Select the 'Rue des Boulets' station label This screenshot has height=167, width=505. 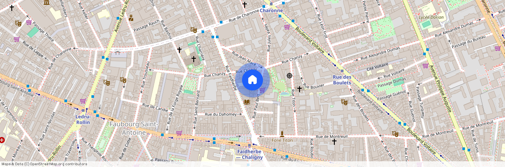coord(342,80)
